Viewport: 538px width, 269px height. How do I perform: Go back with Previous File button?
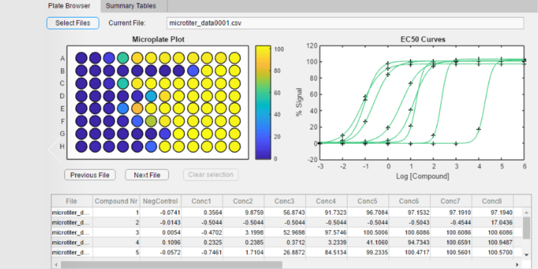coord(90,175)
